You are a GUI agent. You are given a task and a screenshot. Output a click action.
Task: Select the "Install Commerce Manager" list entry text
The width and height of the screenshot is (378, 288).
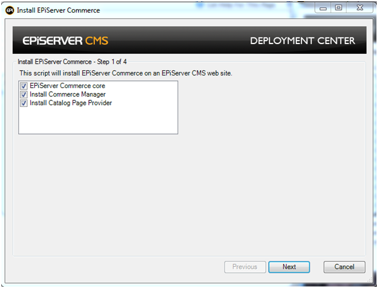point(68,95)
